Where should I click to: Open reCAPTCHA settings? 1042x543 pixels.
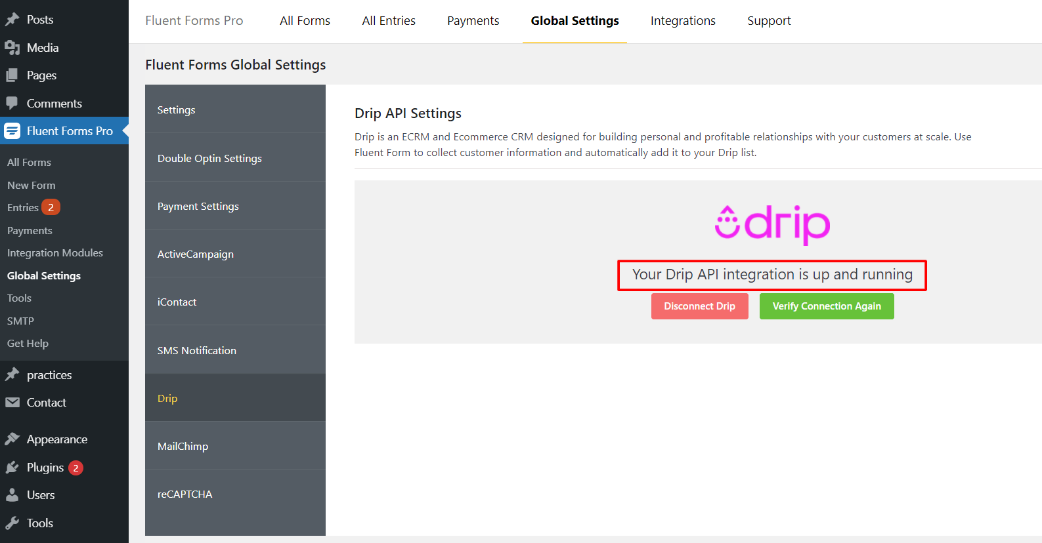point(235,494)
